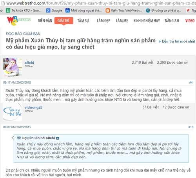Open viduong23's profile link
This screenshot has width=196, height=178.
[34, 108]
